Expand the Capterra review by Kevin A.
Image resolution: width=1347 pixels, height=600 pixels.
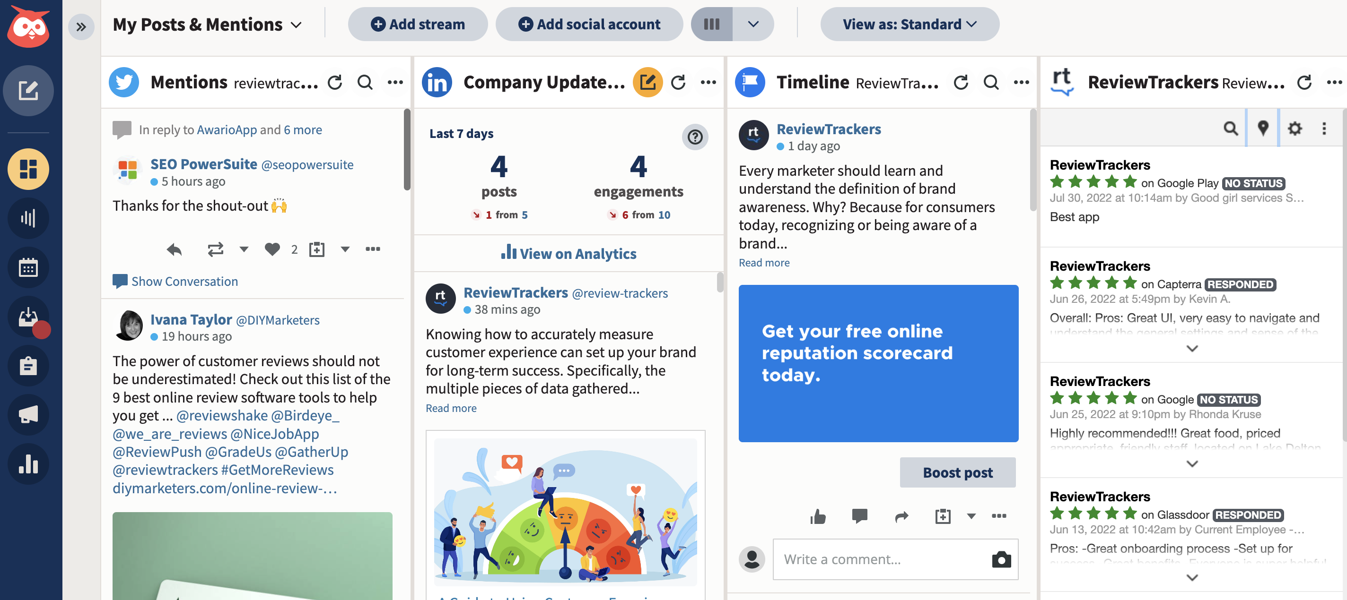[x=1192, y=348]
